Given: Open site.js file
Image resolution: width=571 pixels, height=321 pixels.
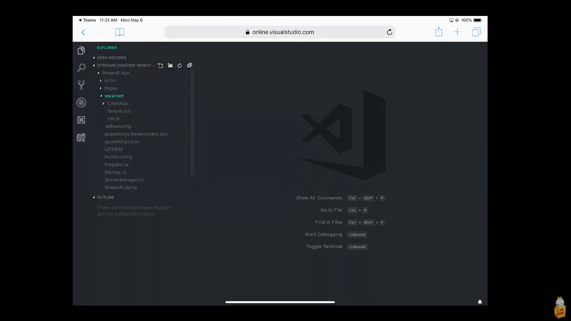Looking at the screenshot, I should point(113,119).
